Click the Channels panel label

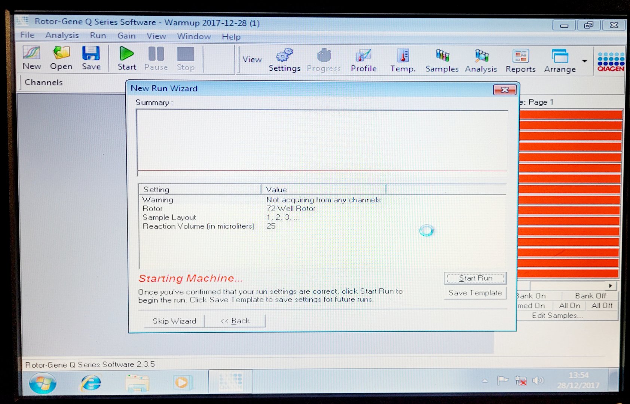click(43, 82)
